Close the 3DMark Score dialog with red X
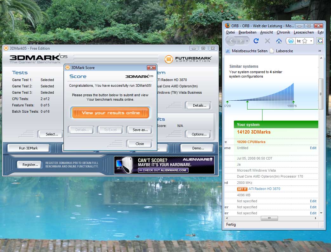331x252 pixels. pyautogui.click(x=151, y=67)
